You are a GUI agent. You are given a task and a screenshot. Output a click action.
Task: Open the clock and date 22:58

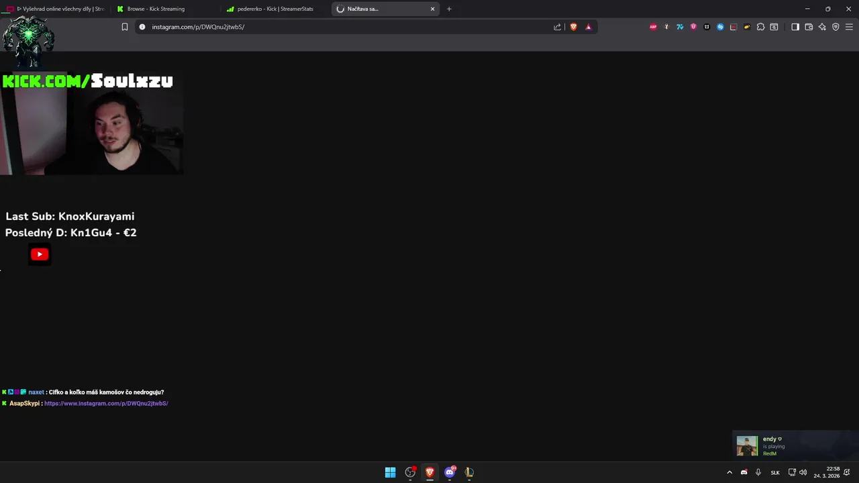[827, 472]
